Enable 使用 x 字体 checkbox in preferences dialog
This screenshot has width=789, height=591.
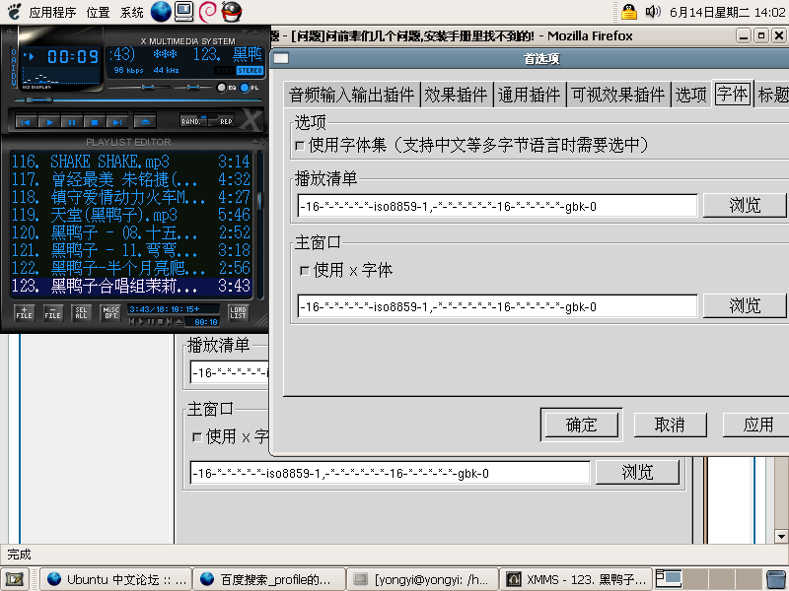[305, 271]
